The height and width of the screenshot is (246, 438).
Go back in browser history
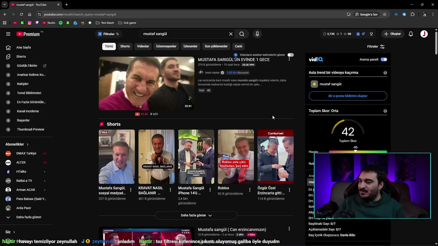click(5, 14)
